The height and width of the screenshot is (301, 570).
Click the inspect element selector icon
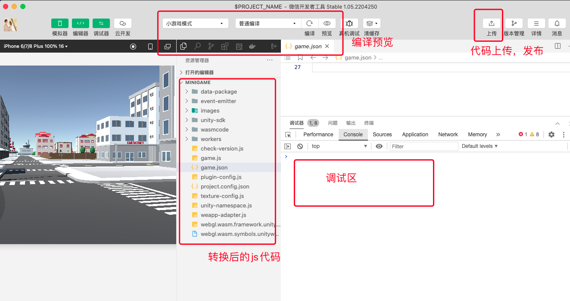(288, 135)
